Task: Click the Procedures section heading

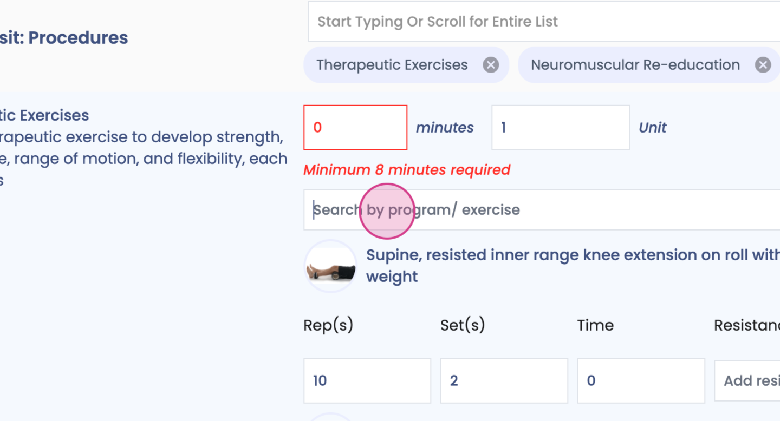Action: point(64,38)
